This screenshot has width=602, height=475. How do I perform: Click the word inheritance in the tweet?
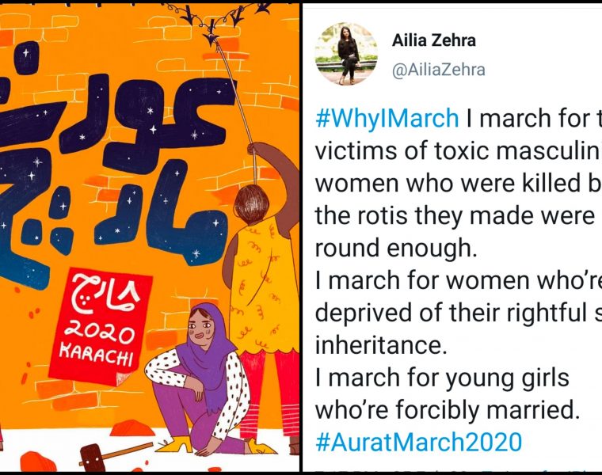pyautogui.click(x=381, y=345)
